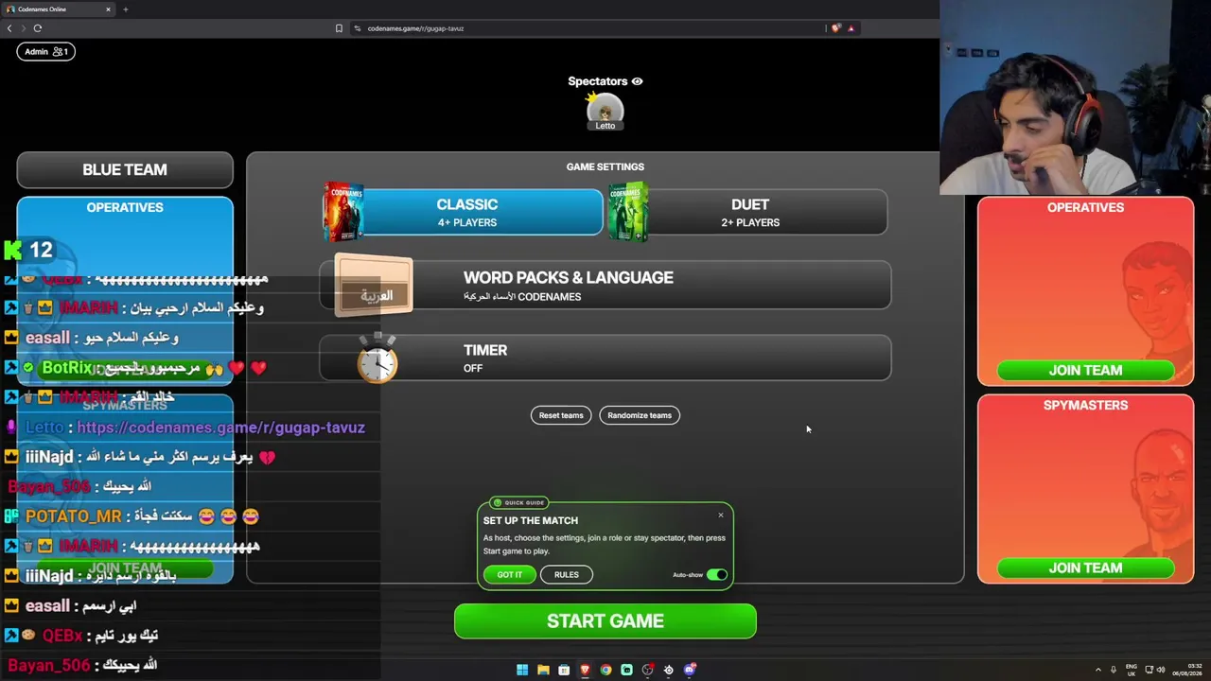Select the Letto spectator avatar
This screenshot has height=681, width=1211.
(x=605, y=112)
